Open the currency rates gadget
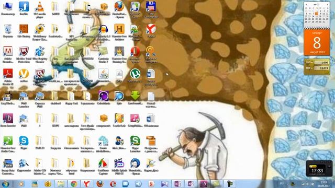 coord(317,67)
